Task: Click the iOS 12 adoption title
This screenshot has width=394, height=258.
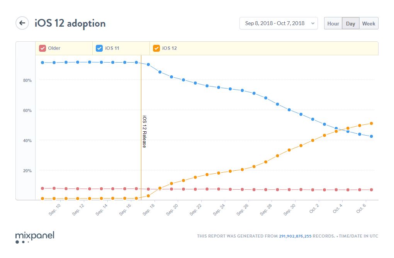Action: [70, 23]
